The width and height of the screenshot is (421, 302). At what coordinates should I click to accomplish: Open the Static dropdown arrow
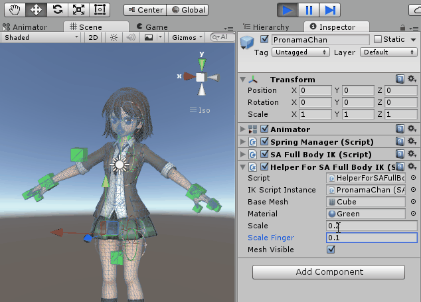tap(414, 40)
